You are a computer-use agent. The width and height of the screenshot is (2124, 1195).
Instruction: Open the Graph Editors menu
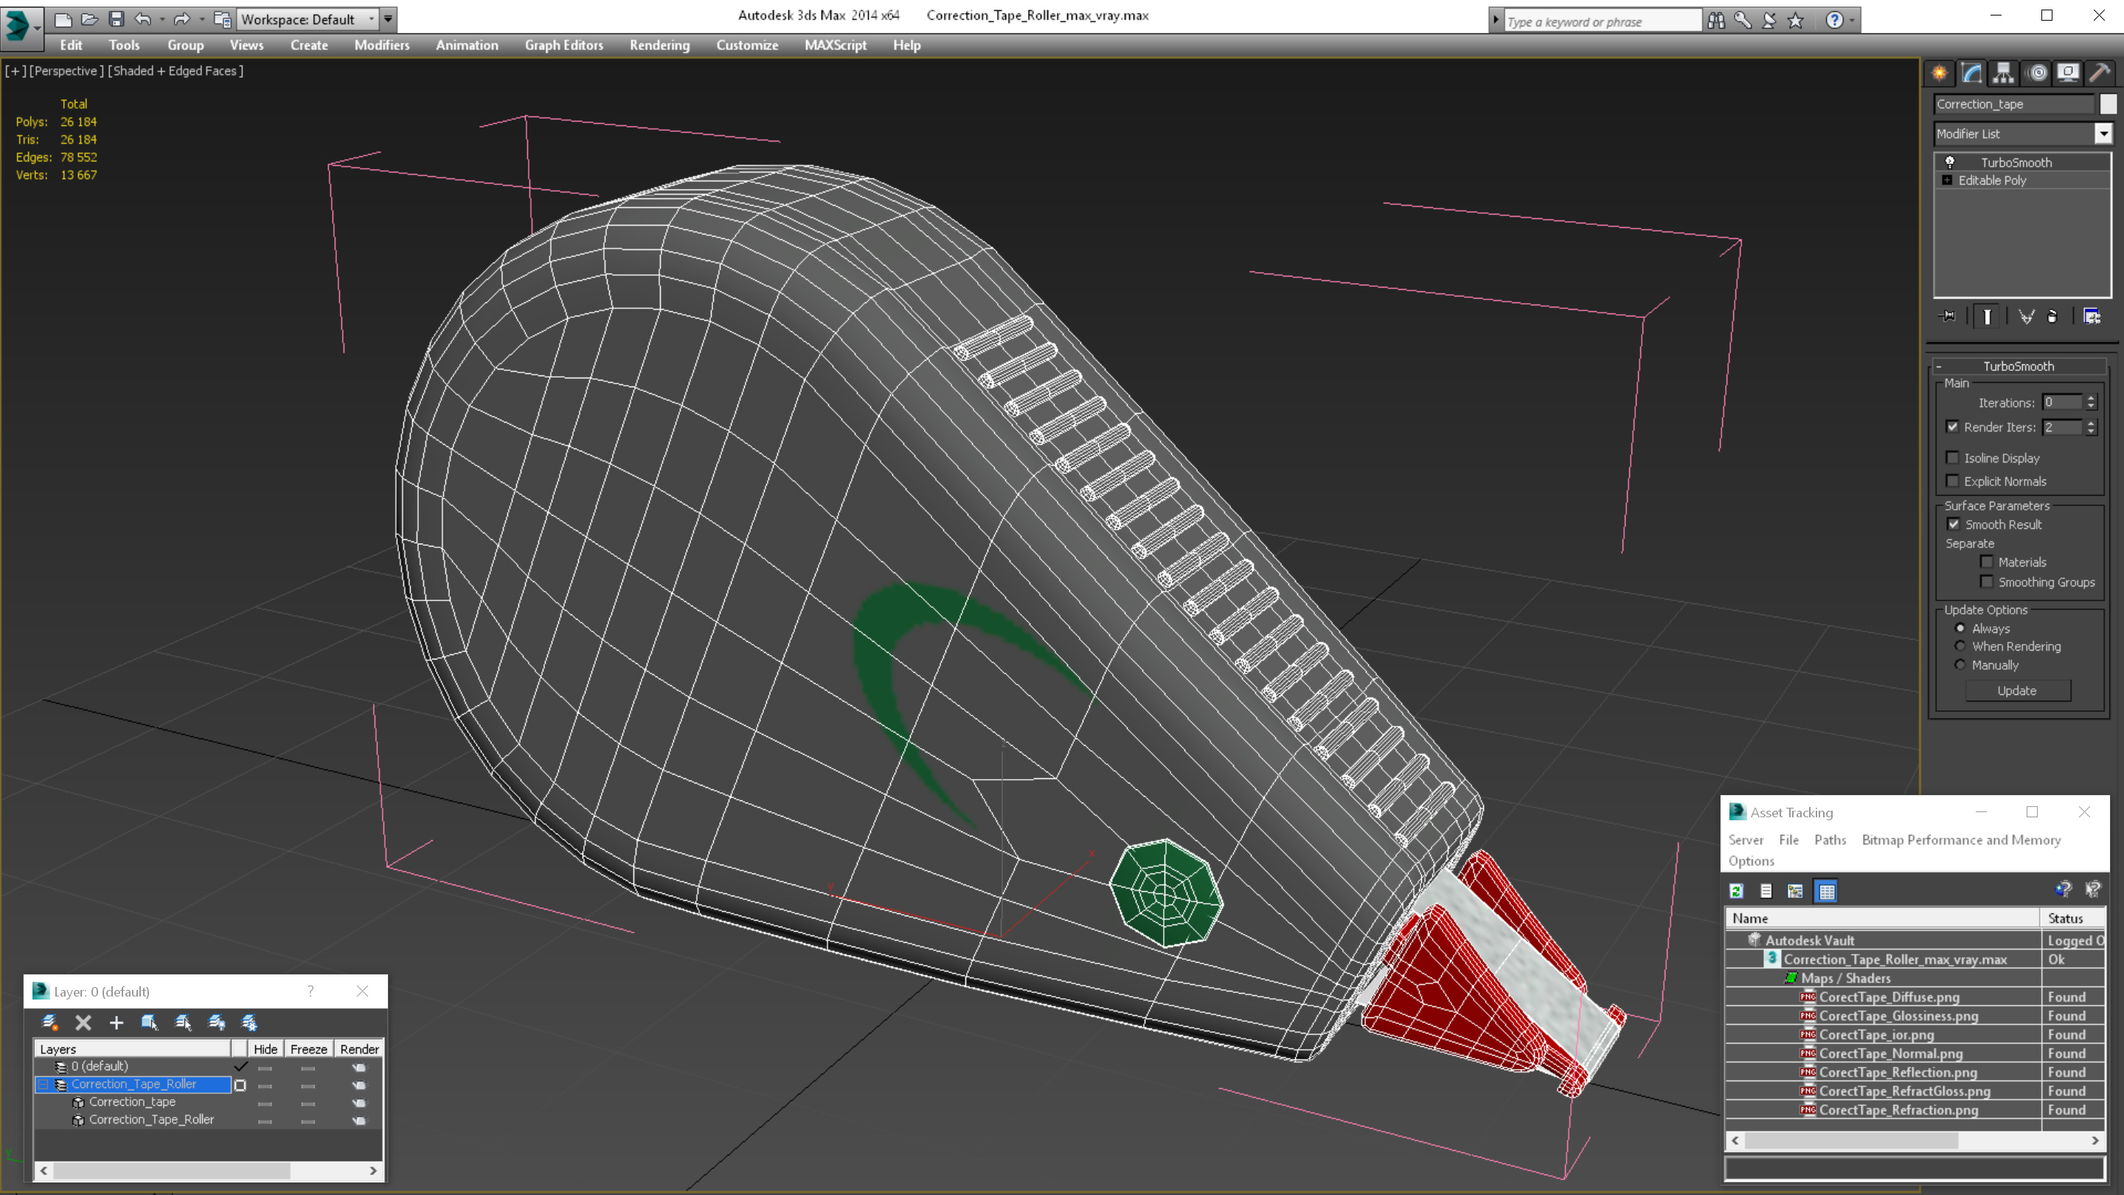564,45
